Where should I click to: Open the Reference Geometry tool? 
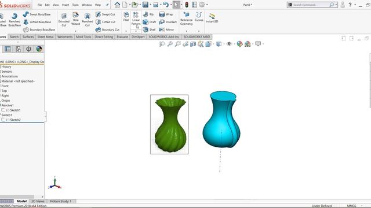[186, 18]
